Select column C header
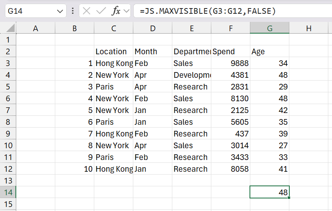 coord(113,28)
